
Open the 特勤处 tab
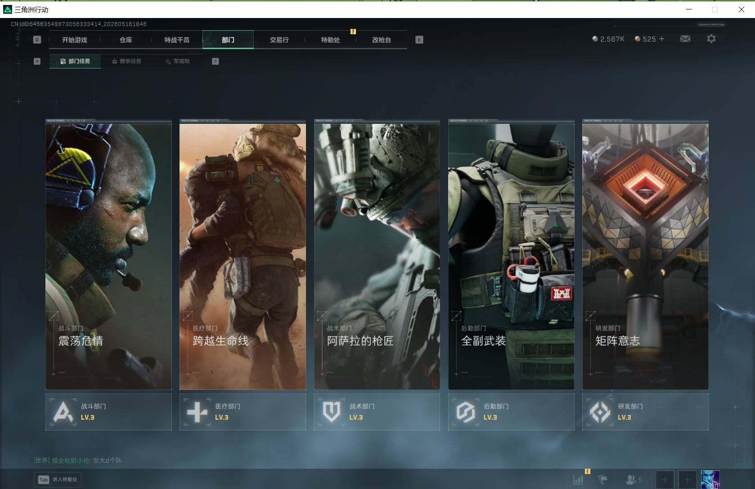coord(330,40)
